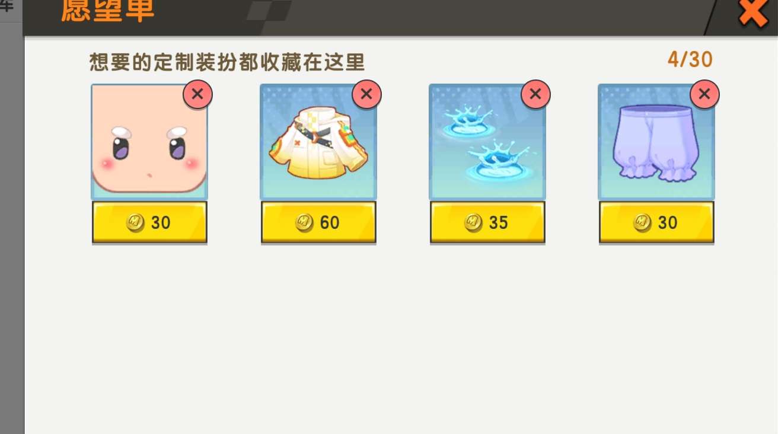The image size is (778, 434).
Task: Click the 愿望单 title header
Action: tap(107, 11)
